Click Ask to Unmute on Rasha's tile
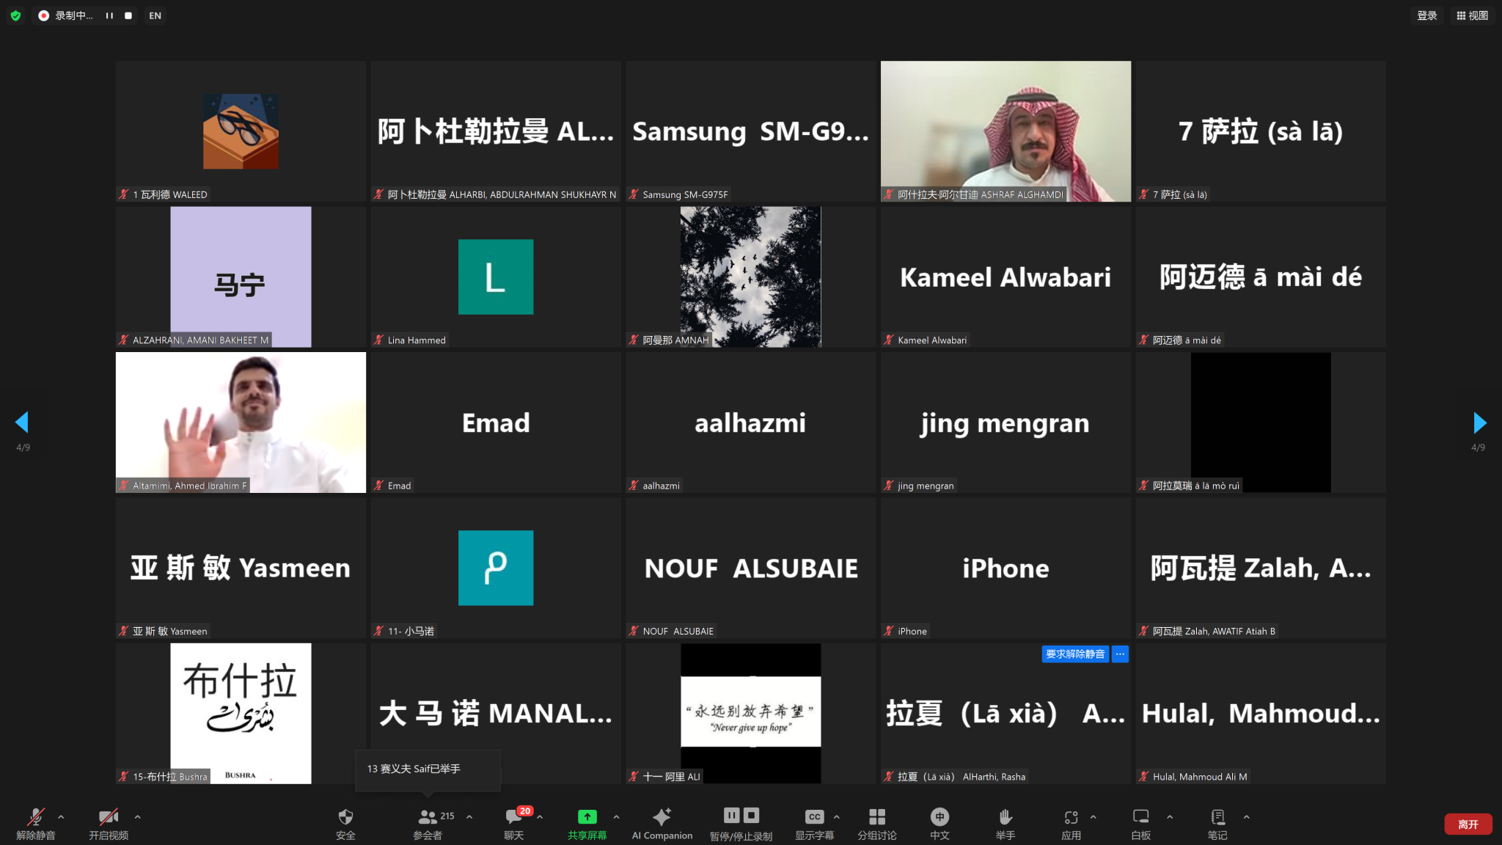The height and width of the screenshot is (845, 1502). (1074, 654)
